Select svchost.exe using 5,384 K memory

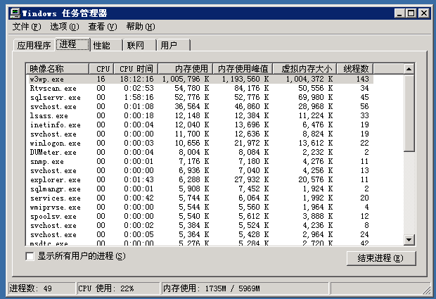200,226
